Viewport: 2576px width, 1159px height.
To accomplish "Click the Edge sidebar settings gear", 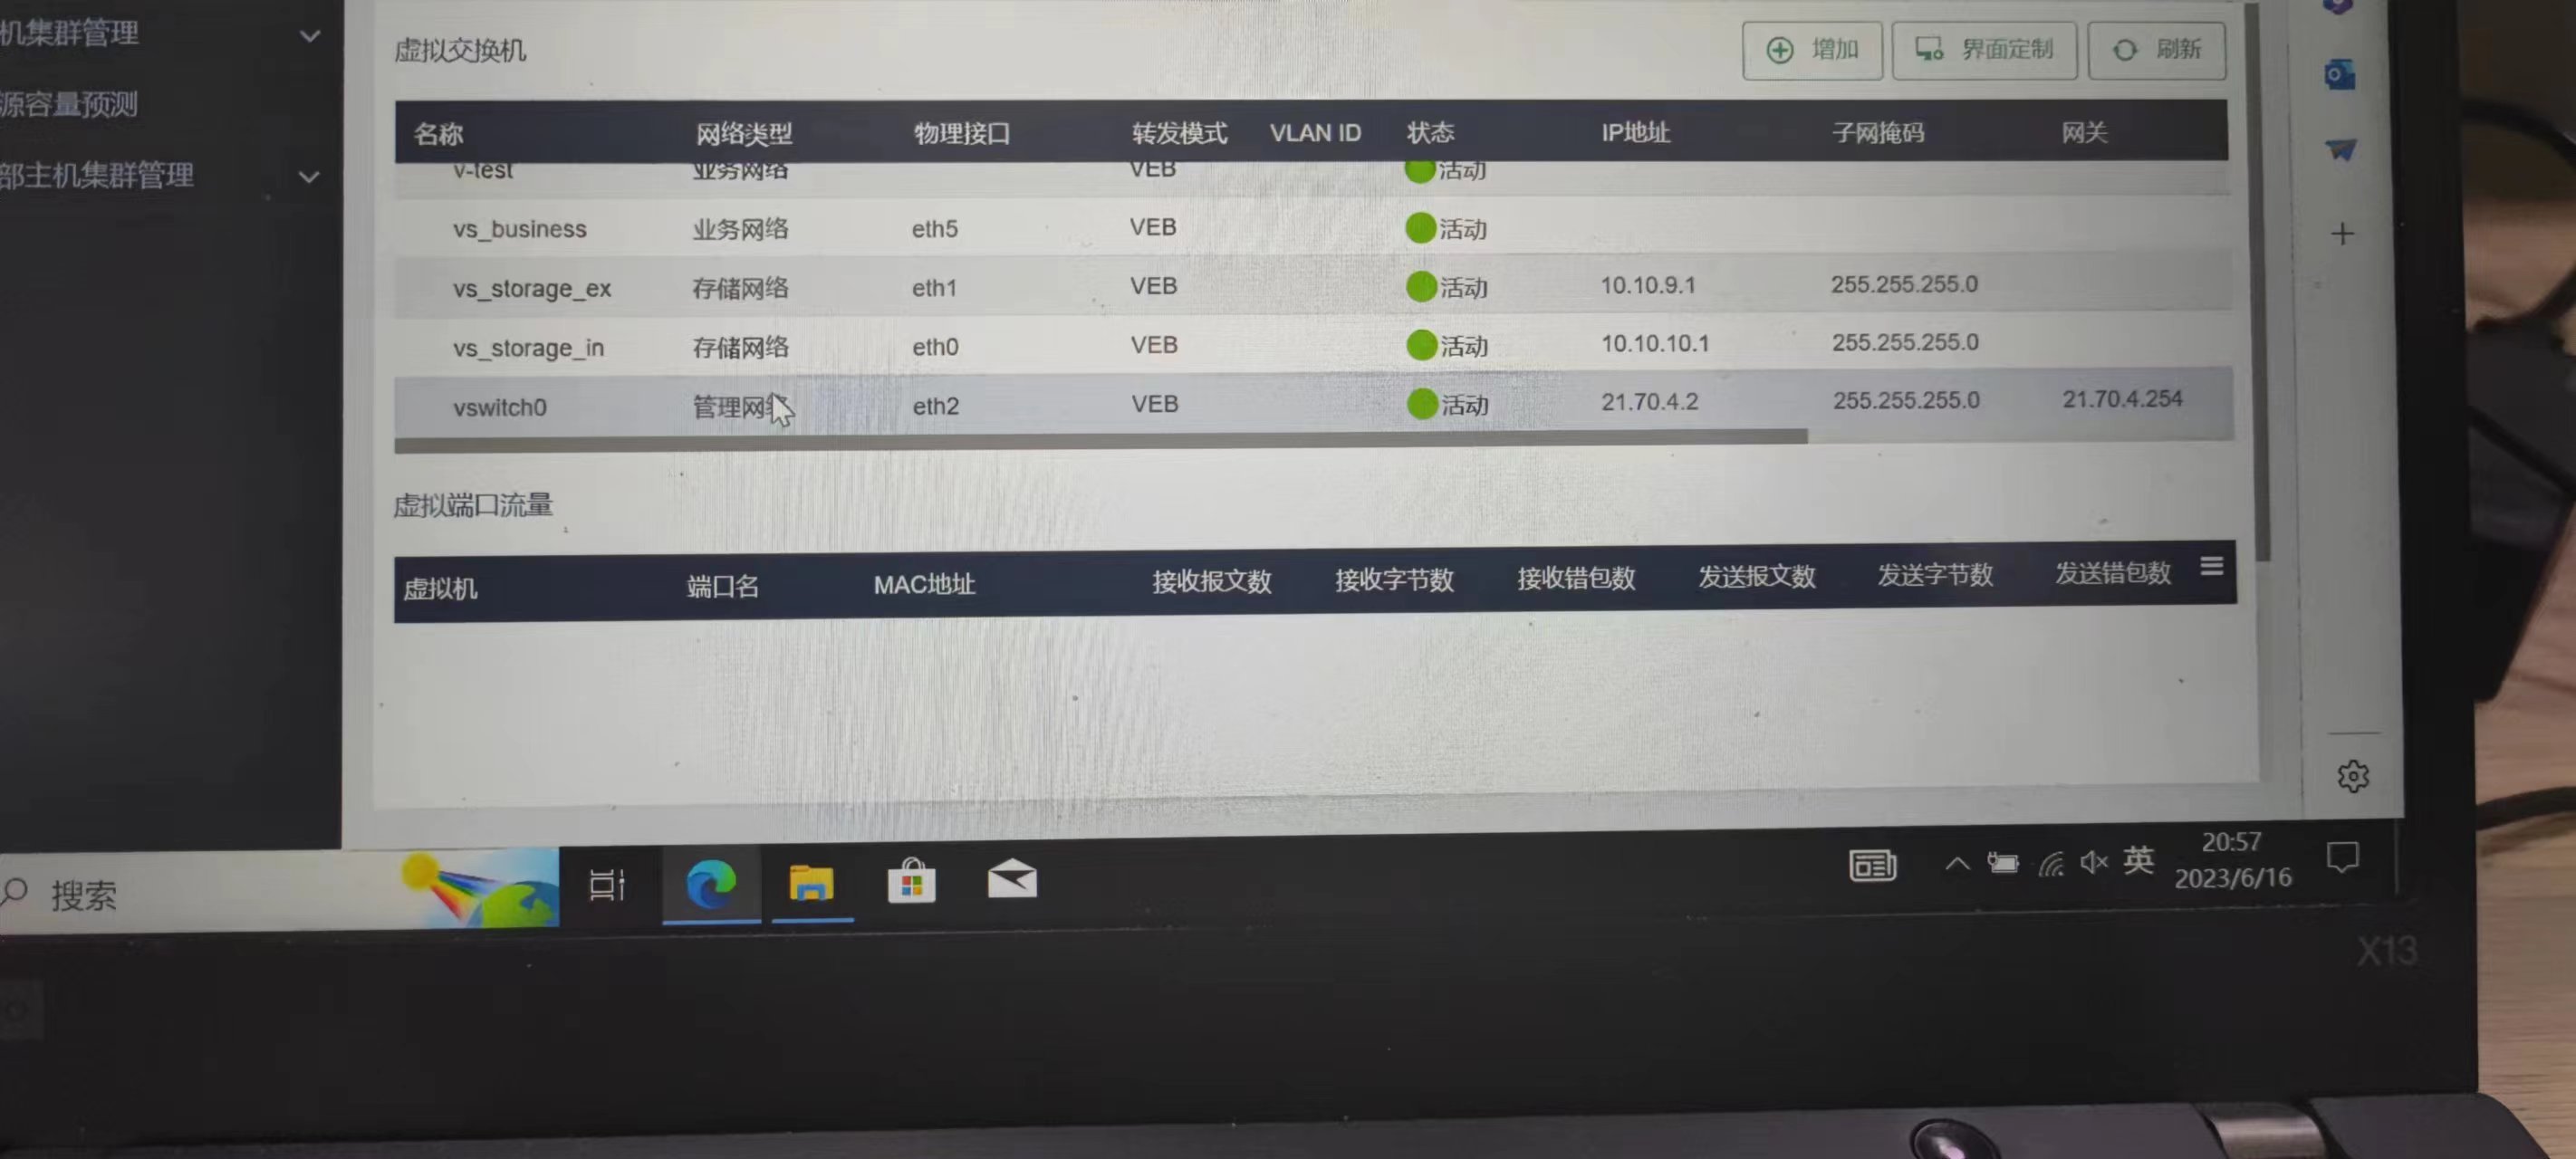I will coord(2352,776).
